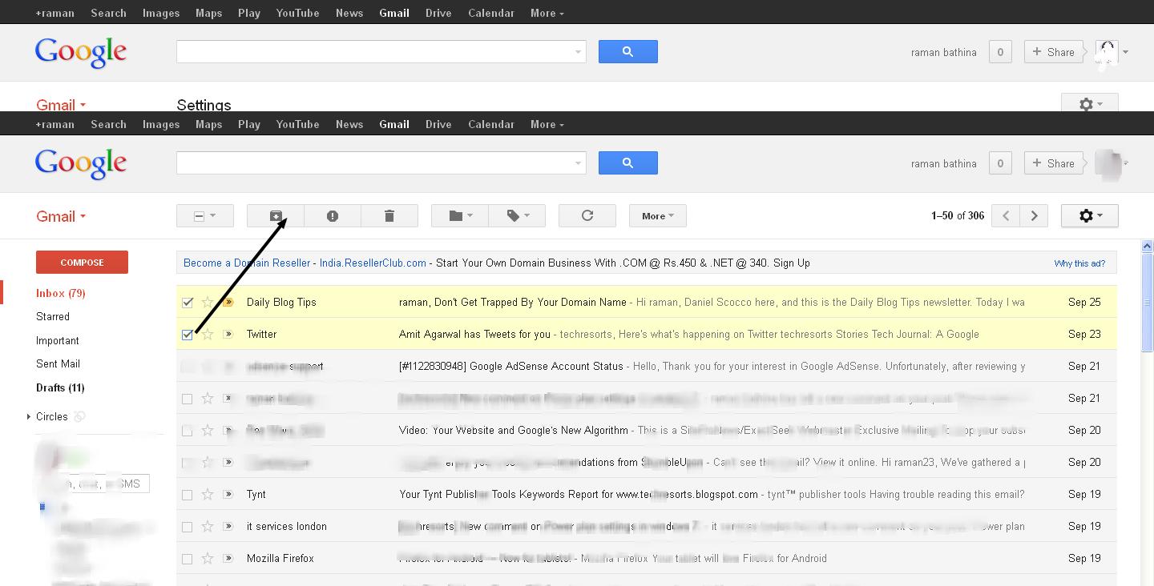This screenshot has height=586, width=1154.
Task: Open the red Gmail dropdown beside the toolbar
Action: (x=61, y=216)
